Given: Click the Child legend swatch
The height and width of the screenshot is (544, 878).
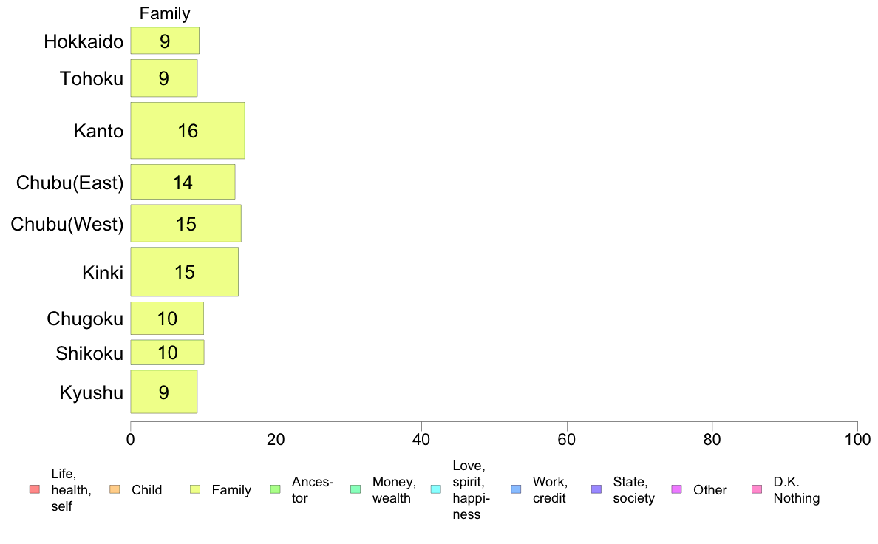Looking at the screenshot, I should point(115,489).
